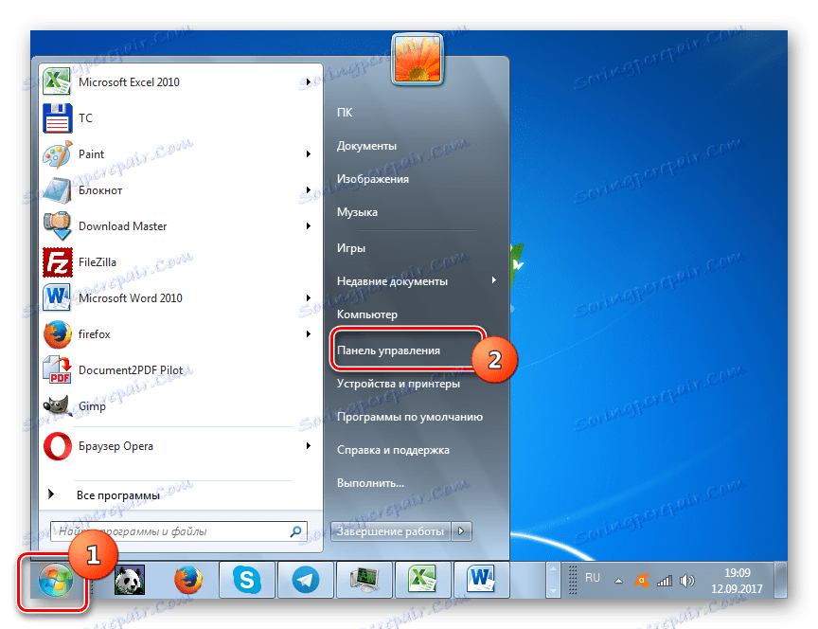
Task: Expand Microsoft Excel 2010 jump list arrow
Action: click(x=309, y=82)
